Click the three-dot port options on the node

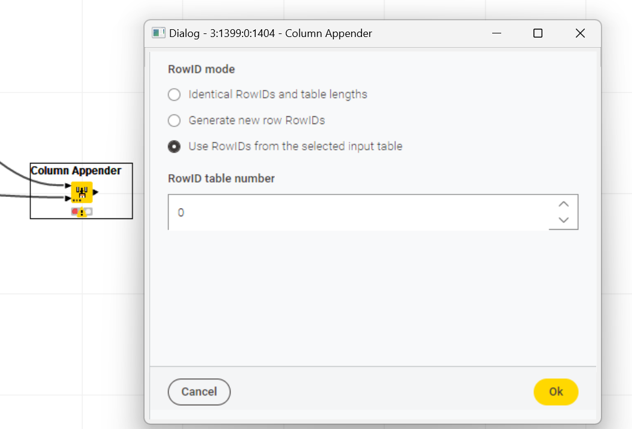[x=76, y=200]
